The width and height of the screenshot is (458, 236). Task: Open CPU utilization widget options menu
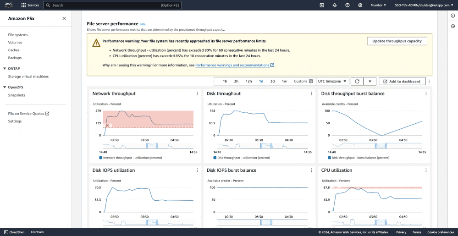[426, 170]
